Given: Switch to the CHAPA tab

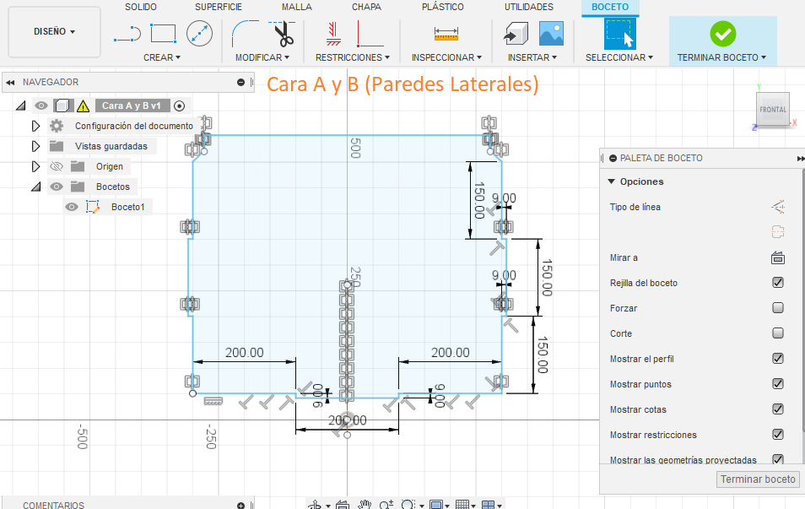Looking at the screenshot, I should point(366,8).
